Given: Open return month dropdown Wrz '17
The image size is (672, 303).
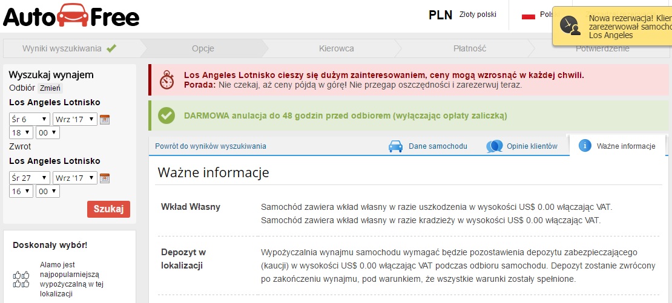Looking at the screenshot, I should click(75, 178).
